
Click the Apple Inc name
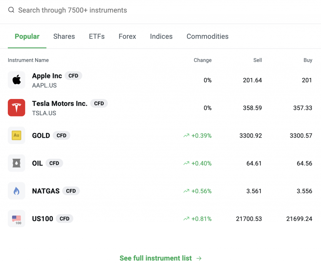(47, 76)
